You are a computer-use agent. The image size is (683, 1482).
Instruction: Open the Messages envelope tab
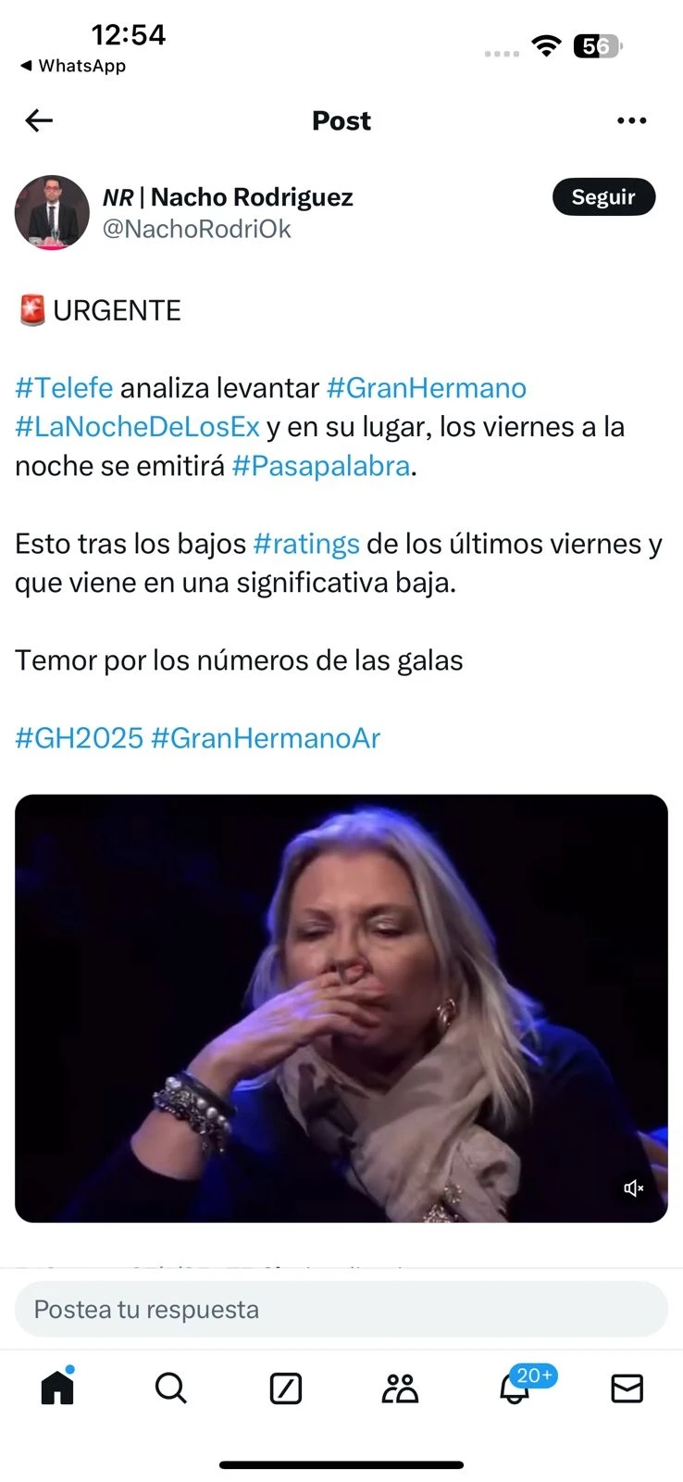coord(627,1388)
